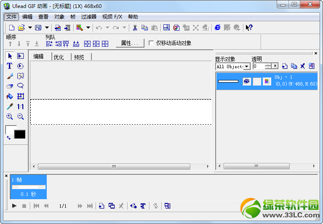Duplicate object icon in object panel
Viewport: 323px width, 224px height.
(x=294, y=66)
